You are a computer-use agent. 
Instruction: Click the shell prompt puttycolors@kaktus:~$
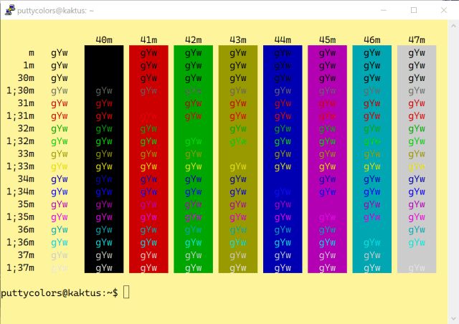click(x=60, y=292)
